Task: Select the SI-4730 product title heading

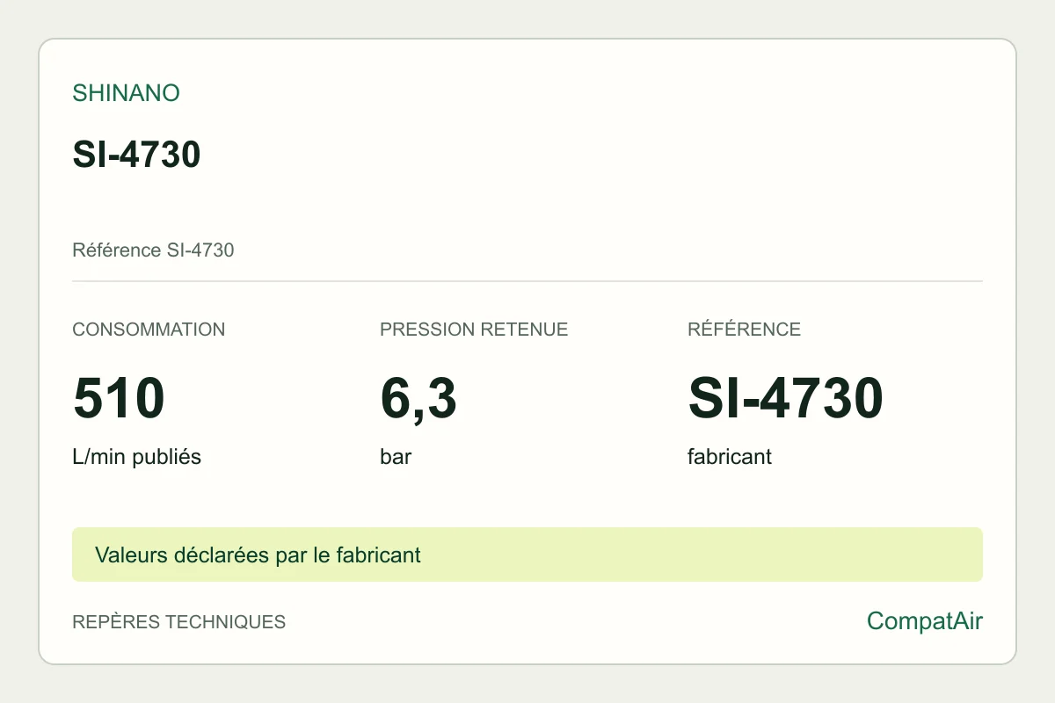Action: tap(136, 155)
